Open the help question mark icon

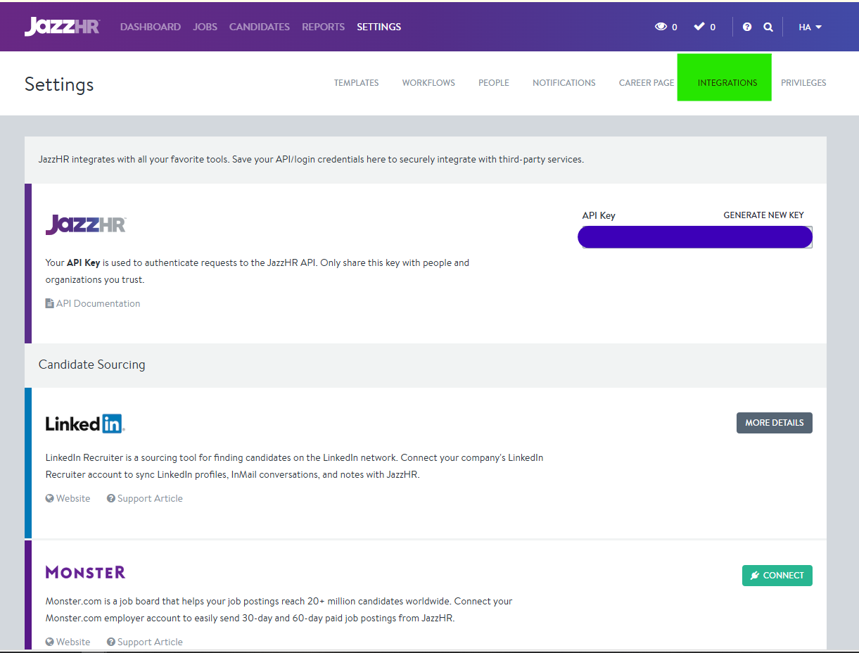(747, 27)
